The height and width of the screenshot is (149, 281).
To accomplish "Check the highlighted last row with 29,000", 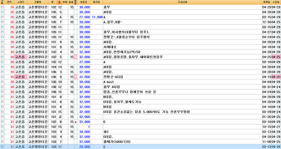I will pos(2,147).
